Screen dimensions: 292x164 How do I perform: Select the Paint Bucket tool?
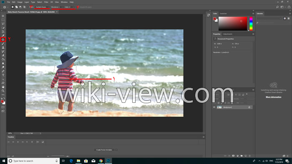(x=3, y=59)
